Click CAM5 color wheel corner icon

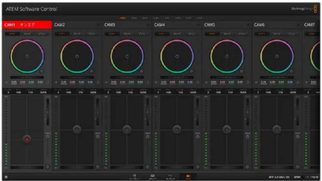click(x=241, y=71)
